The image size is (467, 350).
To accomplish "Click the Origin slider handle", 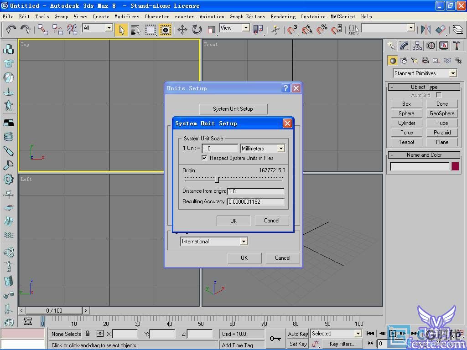I will coord(217,180).
